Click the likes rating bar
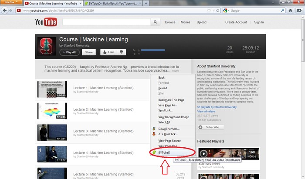305x179 pixels. point(153,50)
